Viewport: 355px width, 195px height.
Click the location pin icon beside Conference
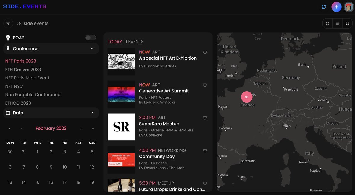(x=8, y=48)
